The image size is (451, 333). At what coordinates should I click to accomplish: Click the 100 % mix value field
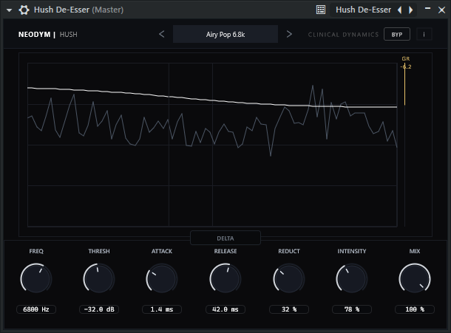[415, 309]
